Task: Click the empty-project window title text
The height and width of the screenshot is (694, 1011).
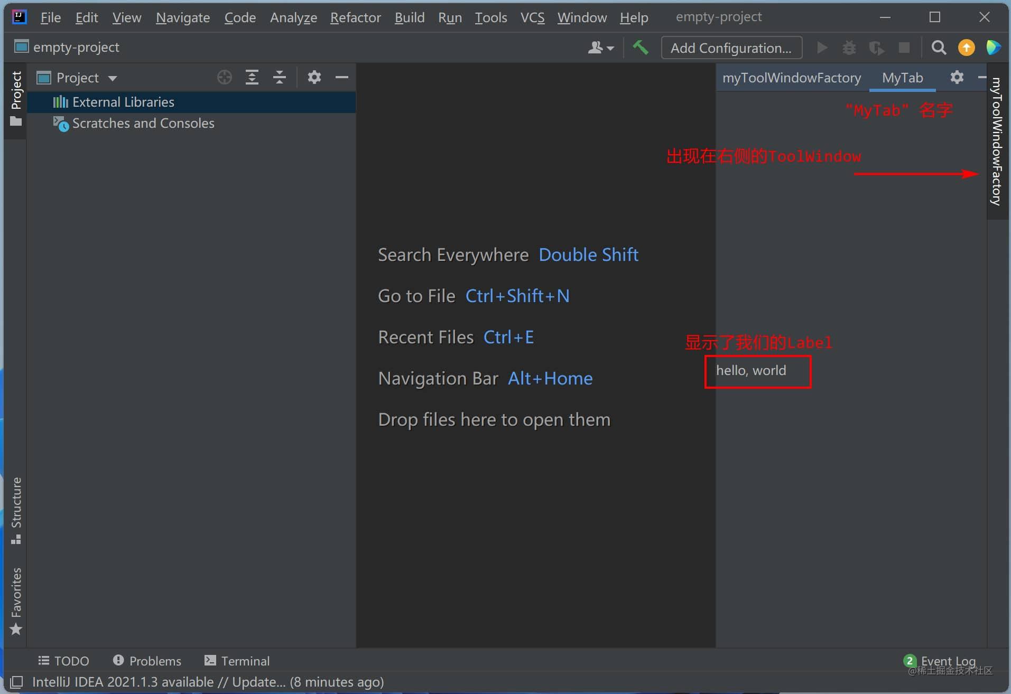Action: tap(718, 17)
